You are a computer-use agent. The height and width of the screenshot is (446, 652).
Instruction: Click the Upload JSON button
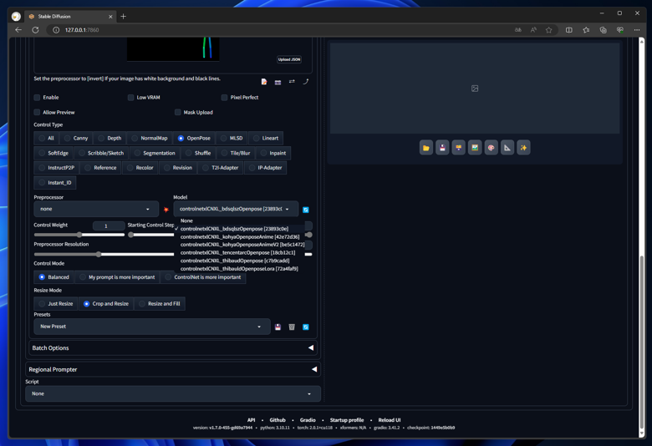pos(289,59)
